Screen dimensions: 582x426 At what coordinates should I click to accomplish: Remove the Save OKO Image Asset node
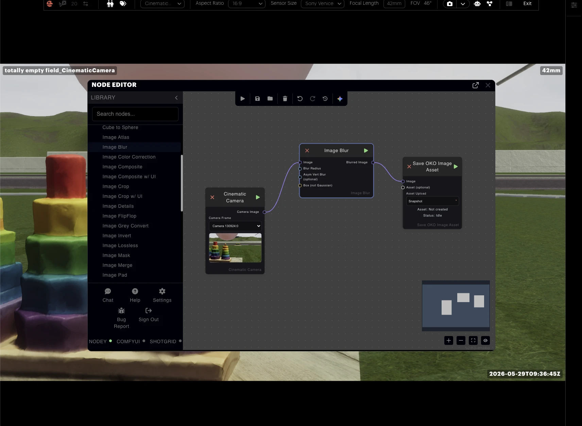[x=409, y=167]
